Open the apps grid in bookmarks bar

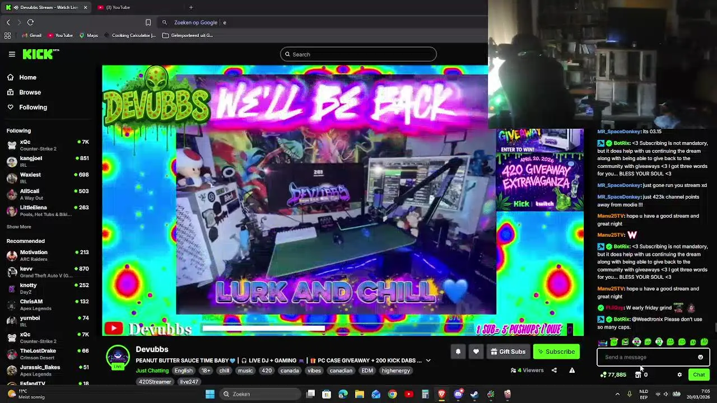tap(7, 35)
